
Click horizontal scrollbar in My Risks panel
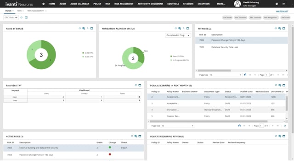pos(214,71)
